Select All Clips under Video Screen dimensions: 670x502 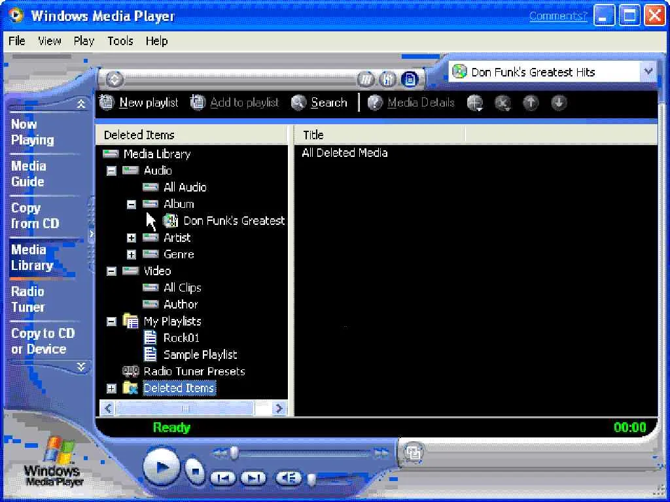tap(183, 288)
